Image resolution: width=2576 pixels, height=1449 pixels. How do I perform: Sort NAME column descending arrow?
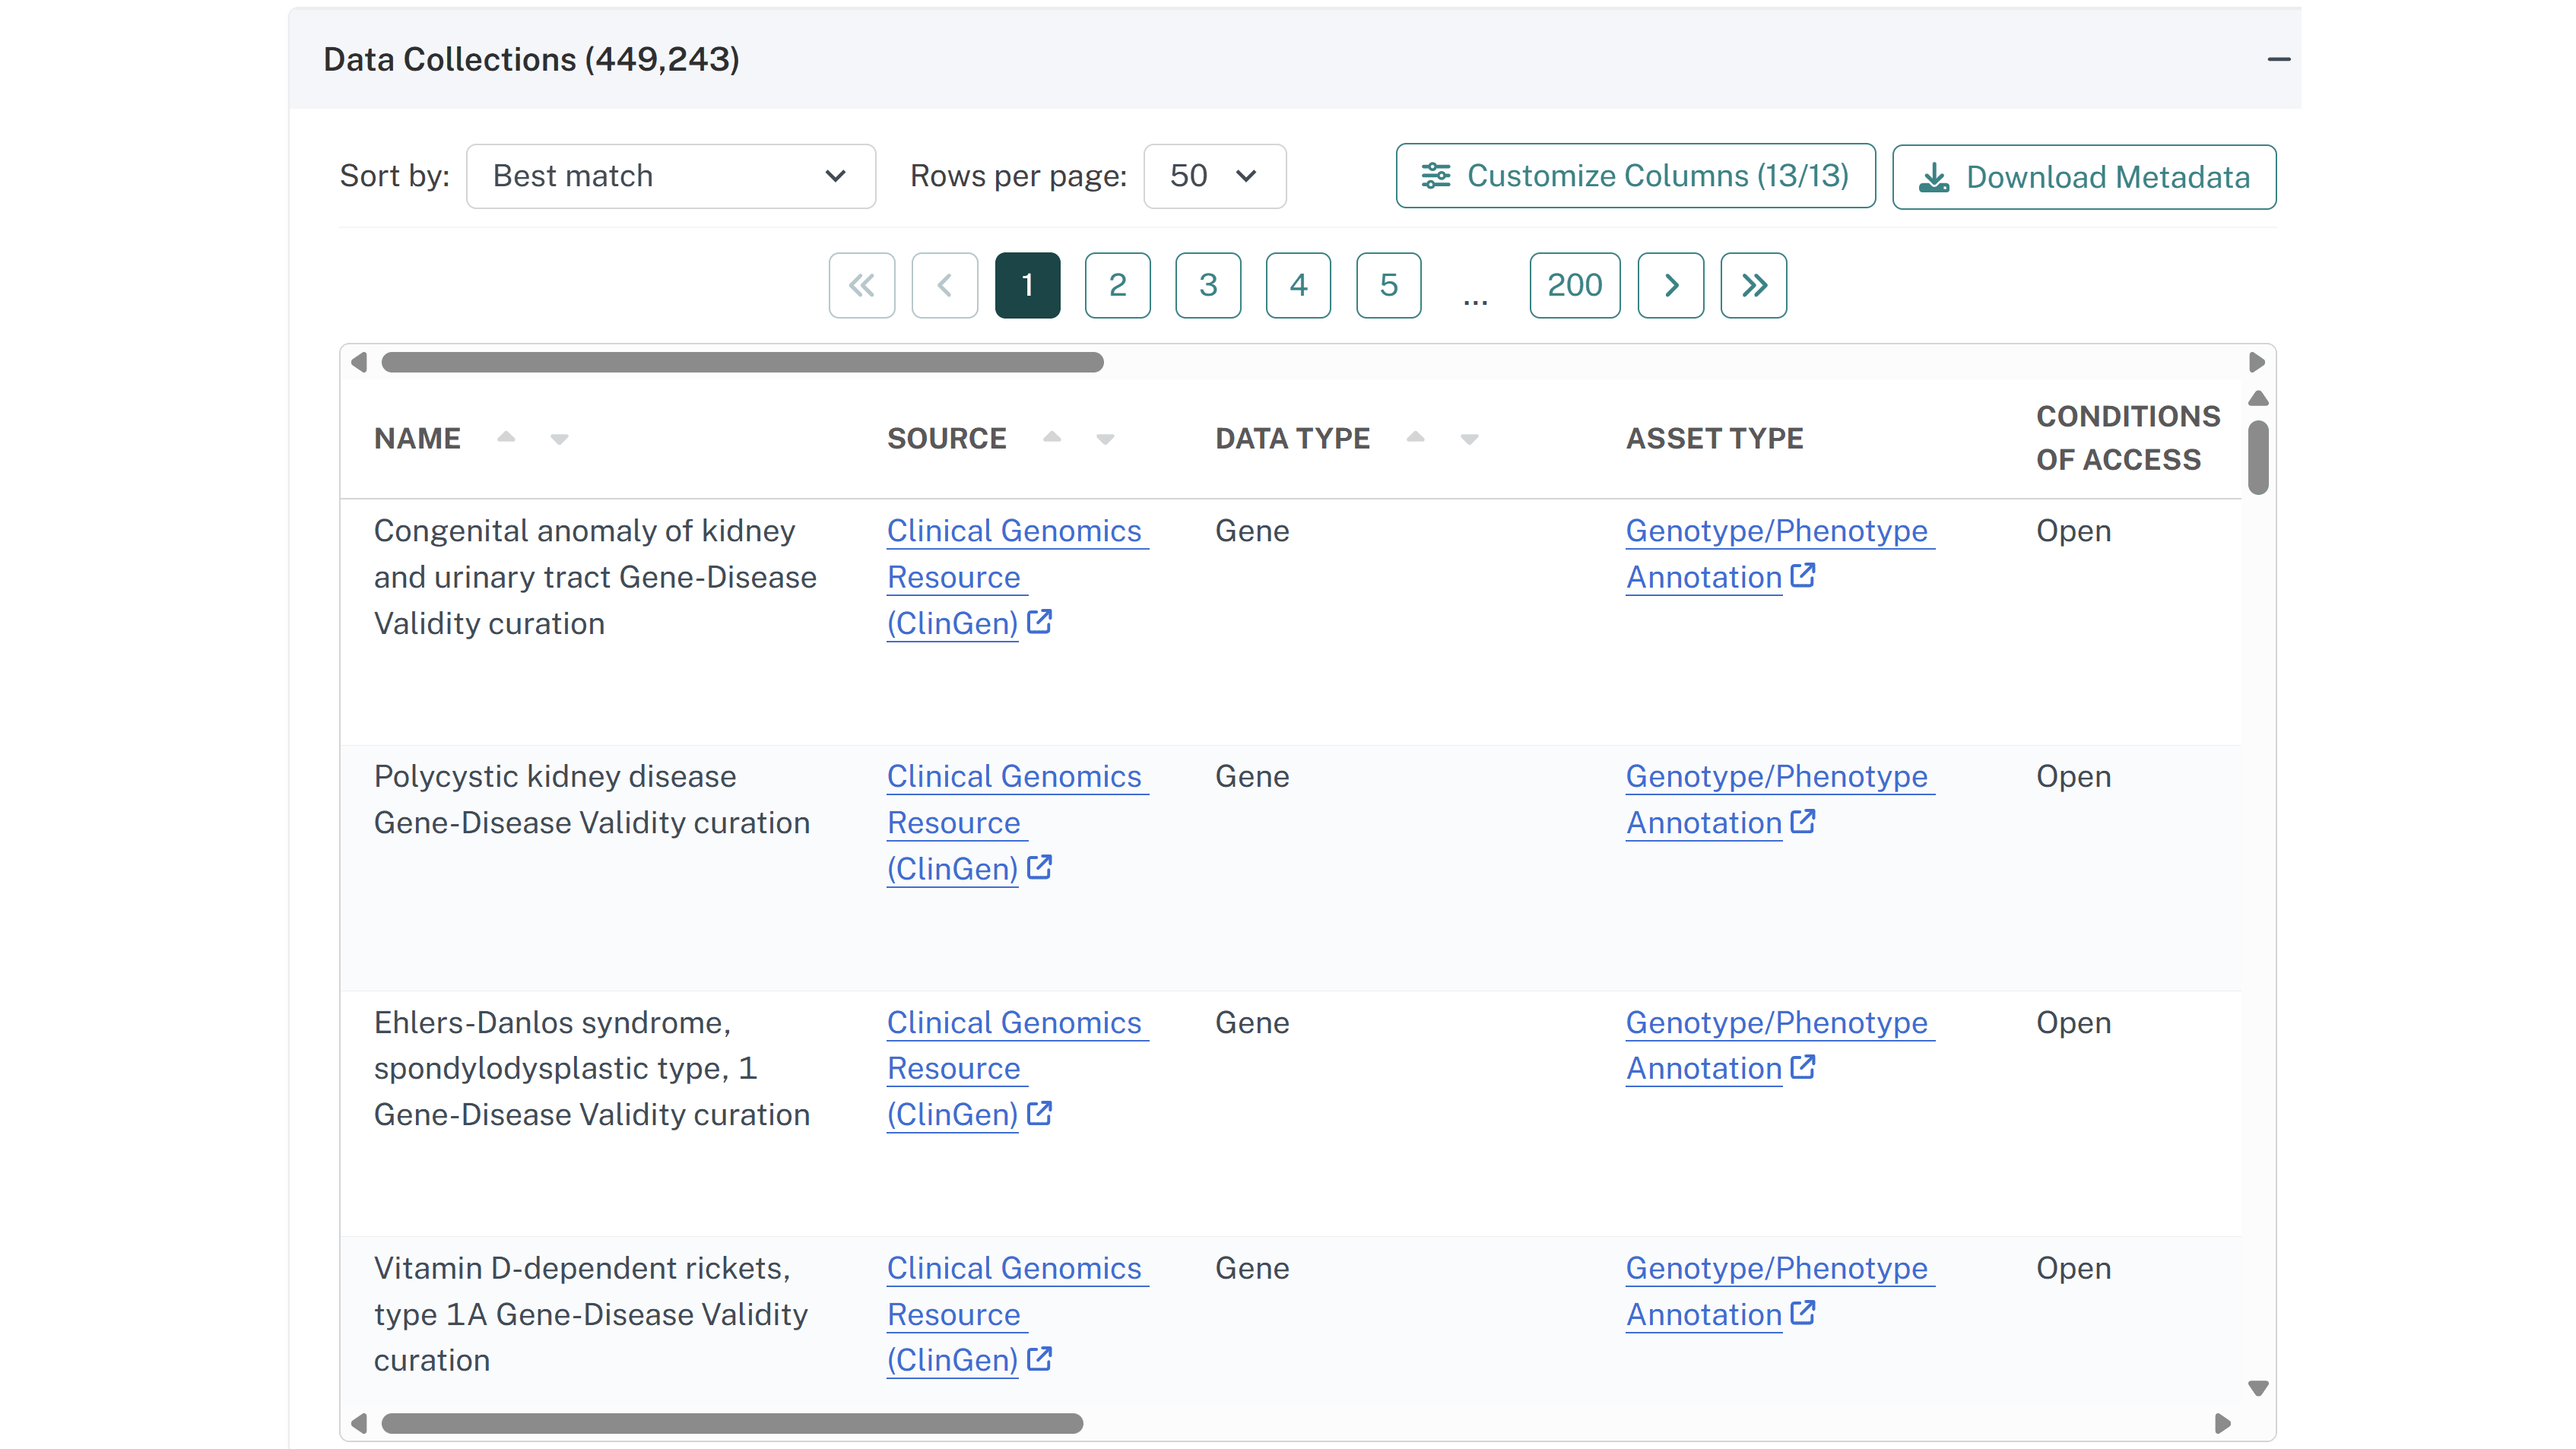coord(559,440)
